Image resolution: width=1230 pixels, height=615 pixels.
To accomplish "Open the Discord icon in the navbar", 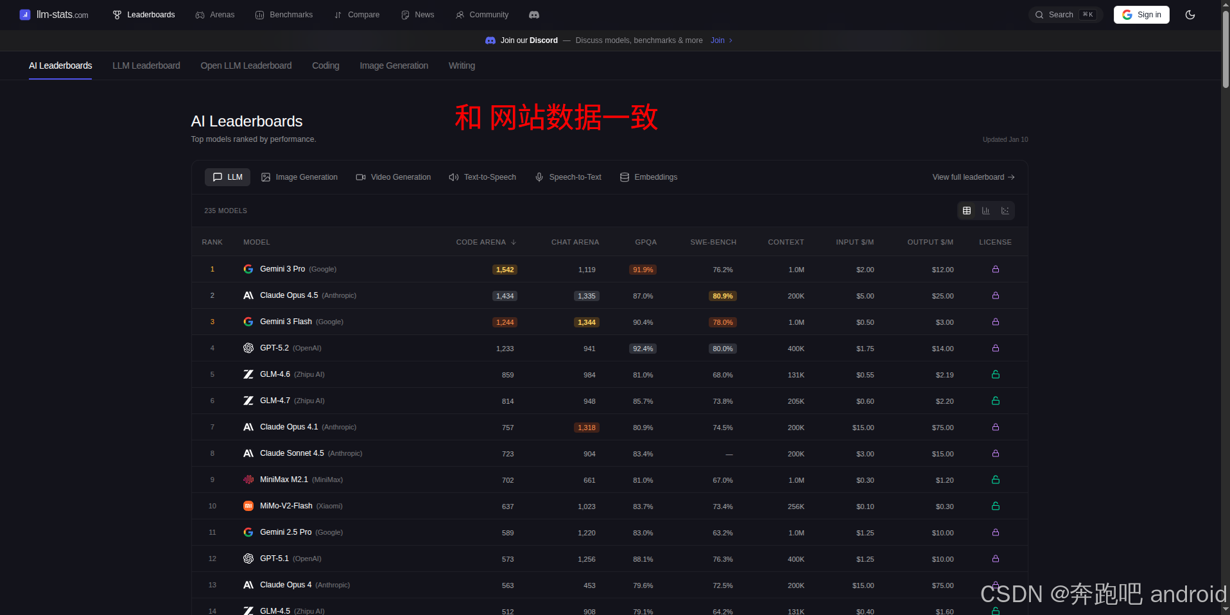I will [x=533, y=14].
